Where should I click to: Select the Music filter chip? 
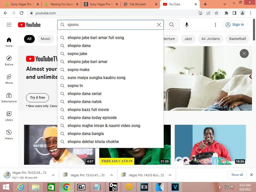pyautogui.click(x=46, y=39)
